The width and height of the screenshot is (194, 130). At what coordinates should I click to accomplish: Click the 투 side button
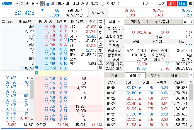pos(100,50)
